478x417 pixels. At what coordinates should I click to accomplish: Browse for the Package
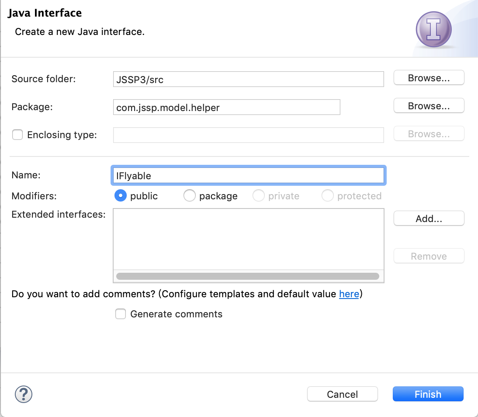(429, 106)
